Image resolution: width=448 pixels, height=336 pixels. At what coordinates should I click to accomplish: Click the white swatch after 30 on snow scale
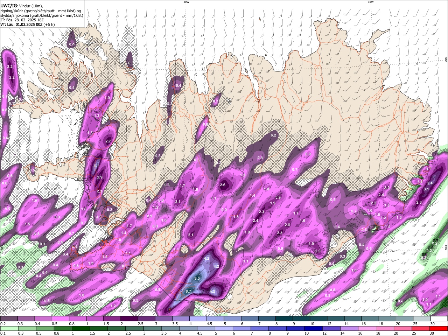pos(439,318)
